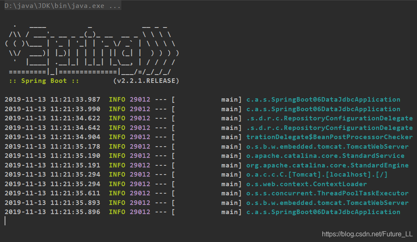Screen dimensions: 417x242
Task: Click the timestamp "11:21:33.987"
Action: click(75, 100)
